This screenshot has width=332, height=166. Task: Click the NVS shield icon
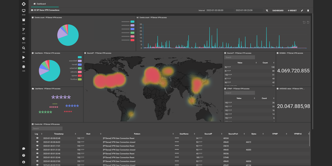pyautogui.click(x=24, y=39)
